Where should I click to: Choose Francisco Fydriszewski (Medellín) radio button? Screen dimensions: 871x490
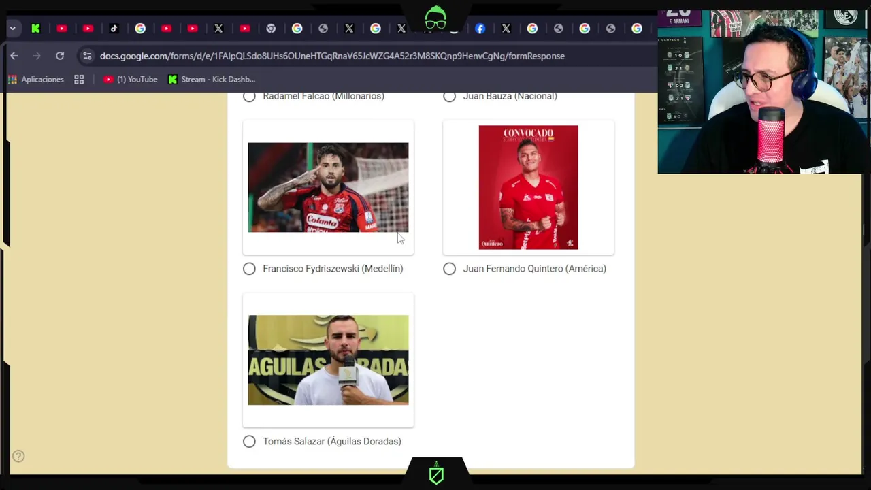[x=249, y=269]
